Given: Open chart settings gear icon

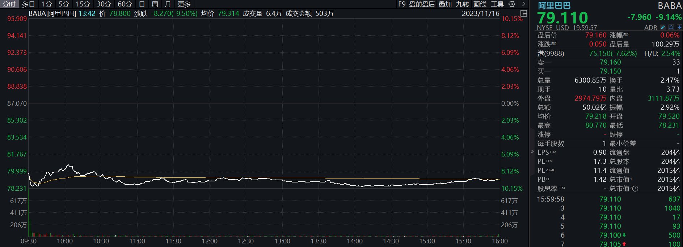Looking at the screenshot, I should tap(512, 4).
